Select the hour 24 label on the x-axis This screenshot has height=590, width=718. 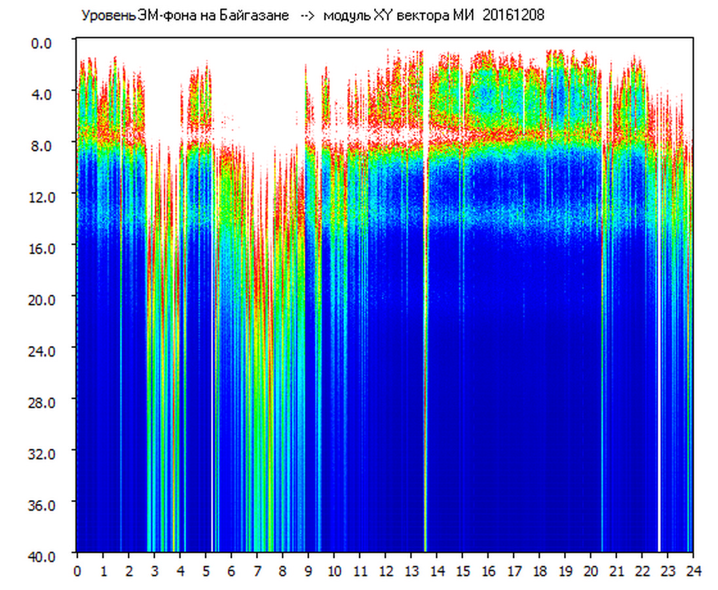point(693,571)
